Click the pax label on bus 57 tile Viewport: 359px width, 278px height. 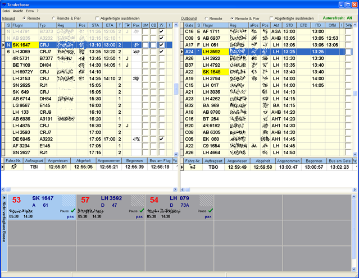[x=139, y=216]
